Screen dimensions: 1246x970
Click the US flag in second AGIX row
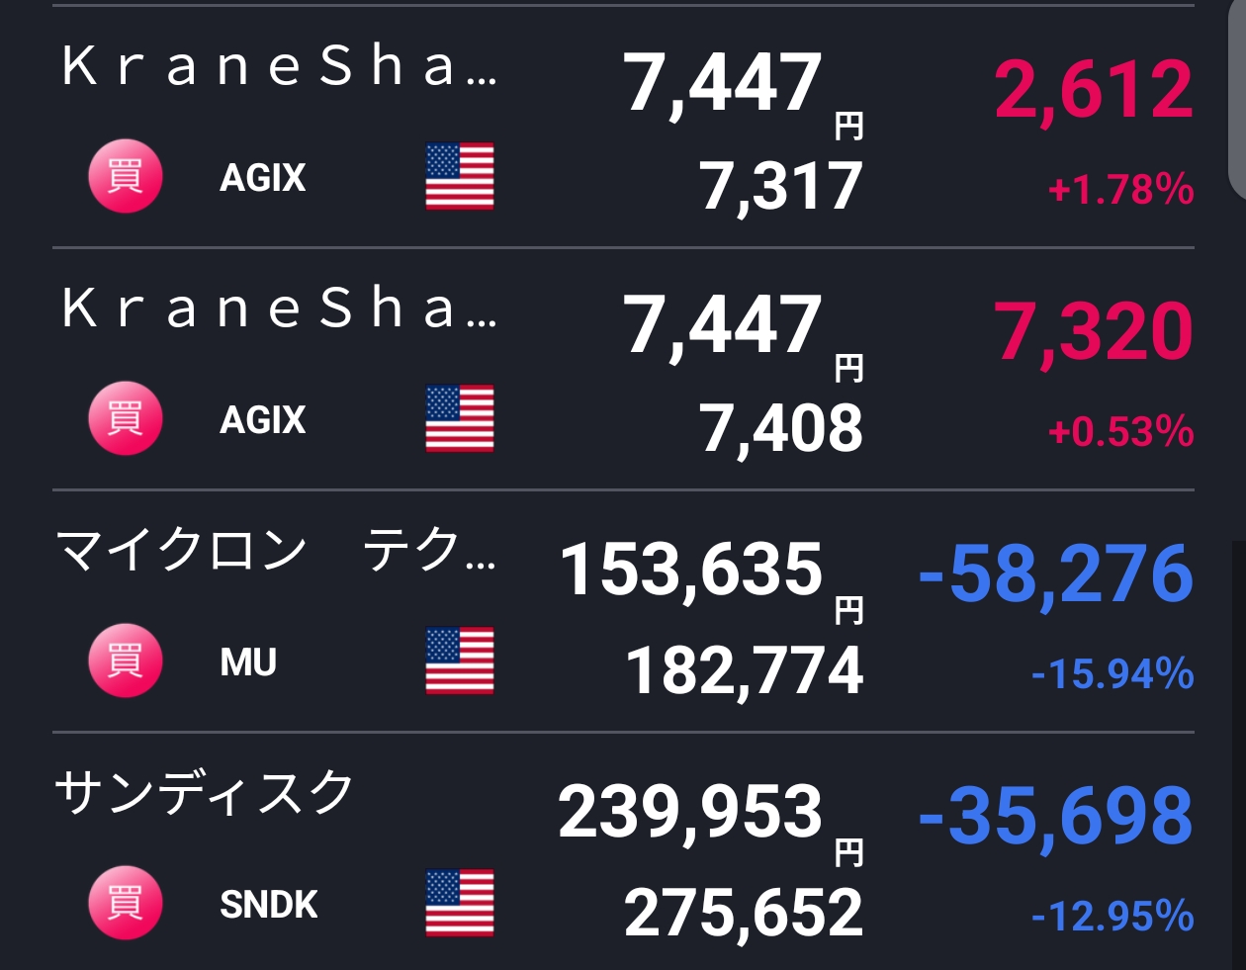(x=460, y=419)
